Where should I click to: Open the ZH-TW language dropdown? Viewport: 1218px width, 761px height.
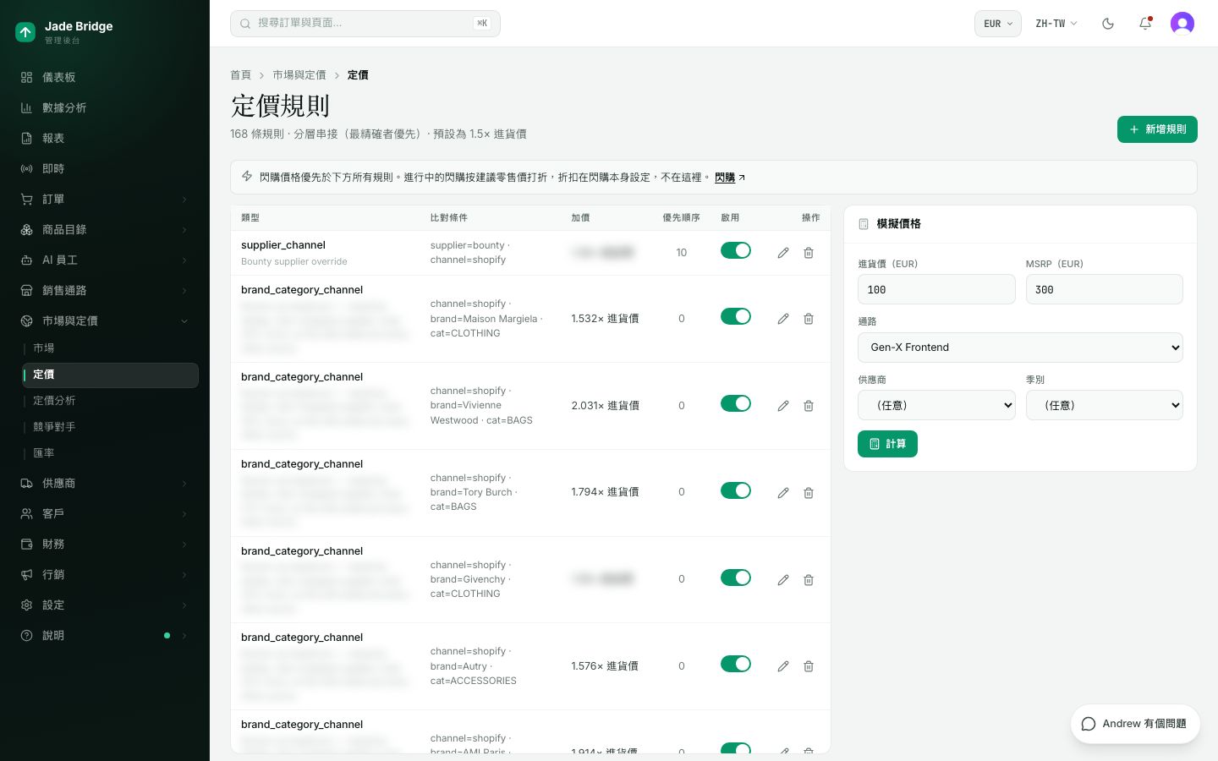[x=1056, y=24]
